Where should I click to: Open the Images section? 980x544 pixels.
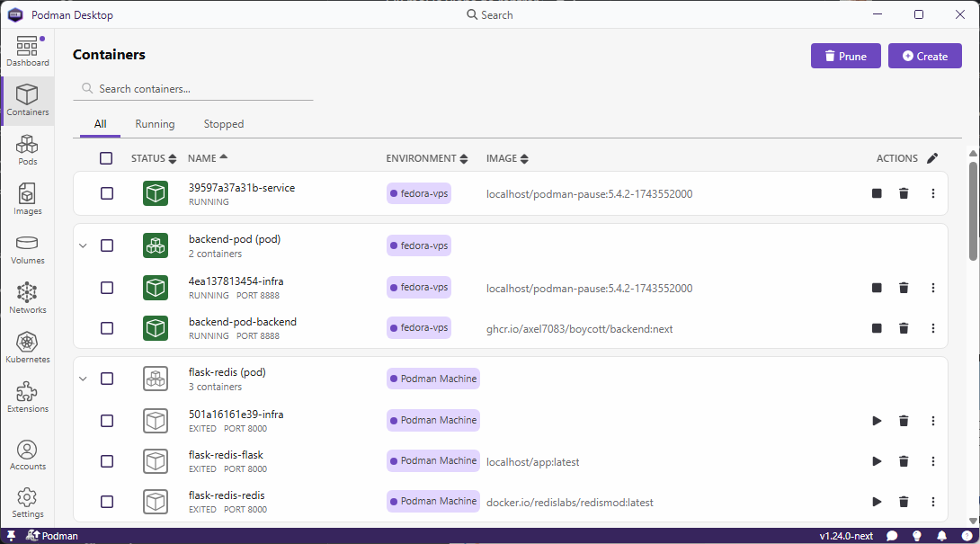click(27, 201)
